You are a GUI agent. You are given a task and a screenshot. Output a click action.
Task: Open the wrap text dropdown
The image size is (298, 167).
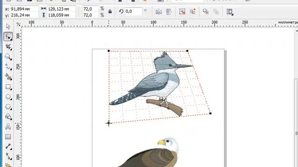pyautogui.click(x=230, y=12)
